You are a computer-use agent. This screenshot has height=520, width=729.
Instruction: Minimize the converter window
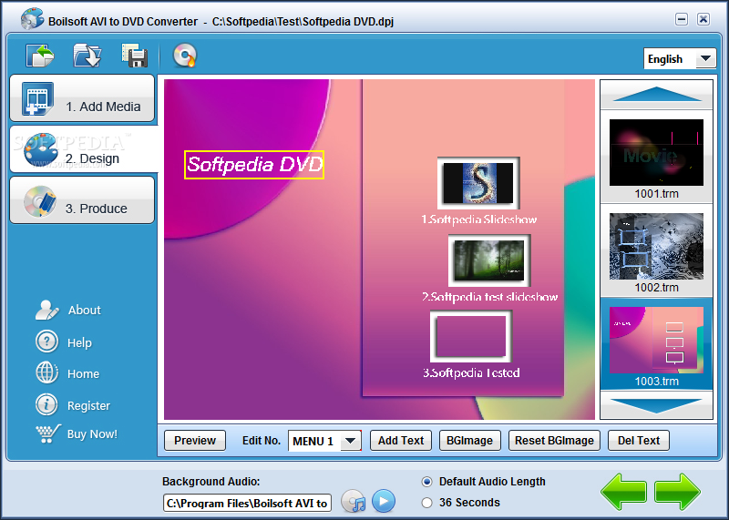coord(682,19)
